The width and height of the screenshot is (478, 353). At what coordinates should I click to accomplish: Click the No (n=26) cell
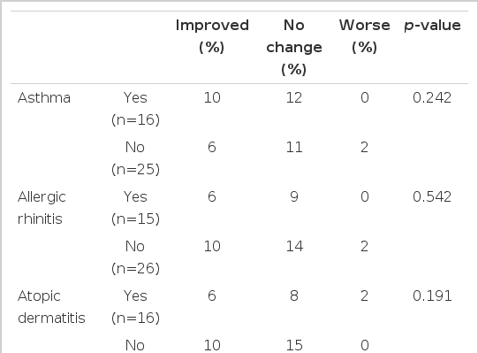[135, 257]
